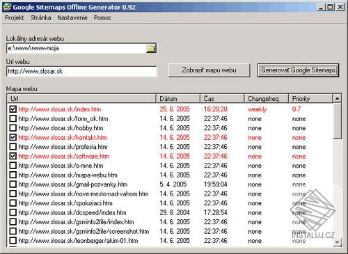Screen dimensions: 348x254
Task: Sort list by the Url column header
Action: click(81, 99)
